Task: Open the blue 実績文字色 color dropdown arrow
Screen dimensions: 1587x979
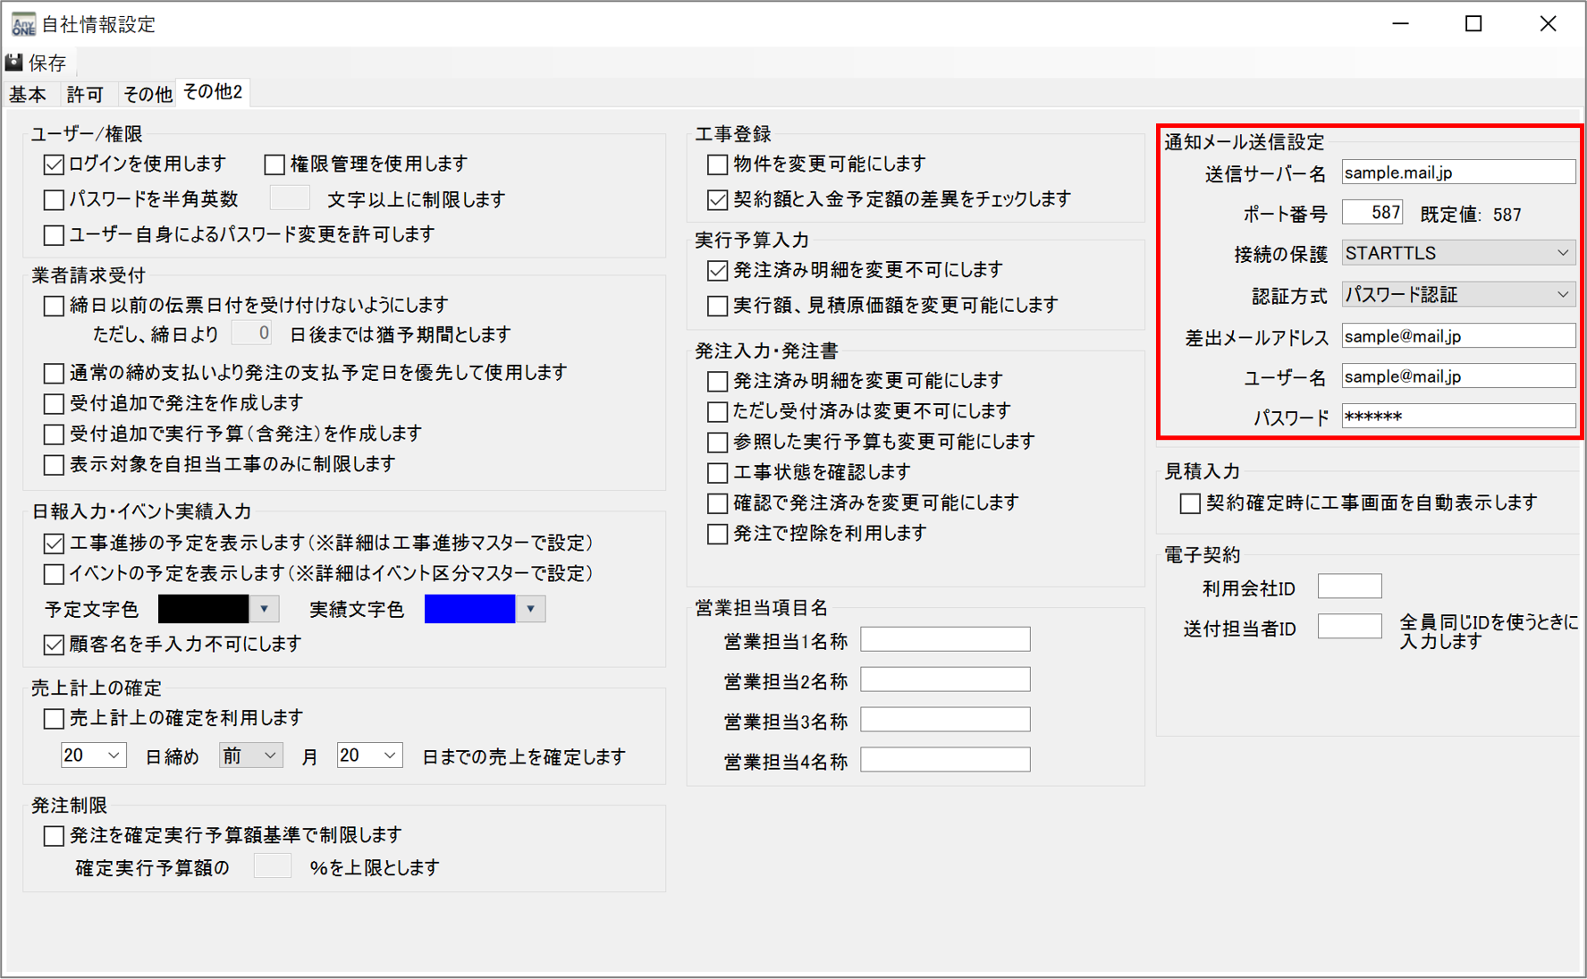Action: [x=530, y=609]
